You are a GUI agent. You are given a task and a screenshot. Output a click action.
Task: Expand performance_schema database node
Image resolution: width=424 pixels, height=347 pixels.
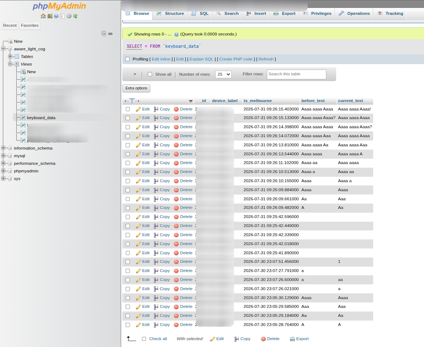[3, 163]
